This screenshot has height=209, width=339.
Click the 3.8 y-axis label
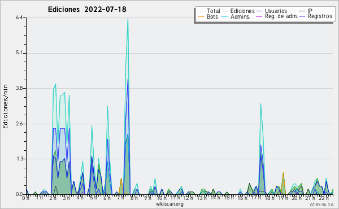click(x=19, y=88)
